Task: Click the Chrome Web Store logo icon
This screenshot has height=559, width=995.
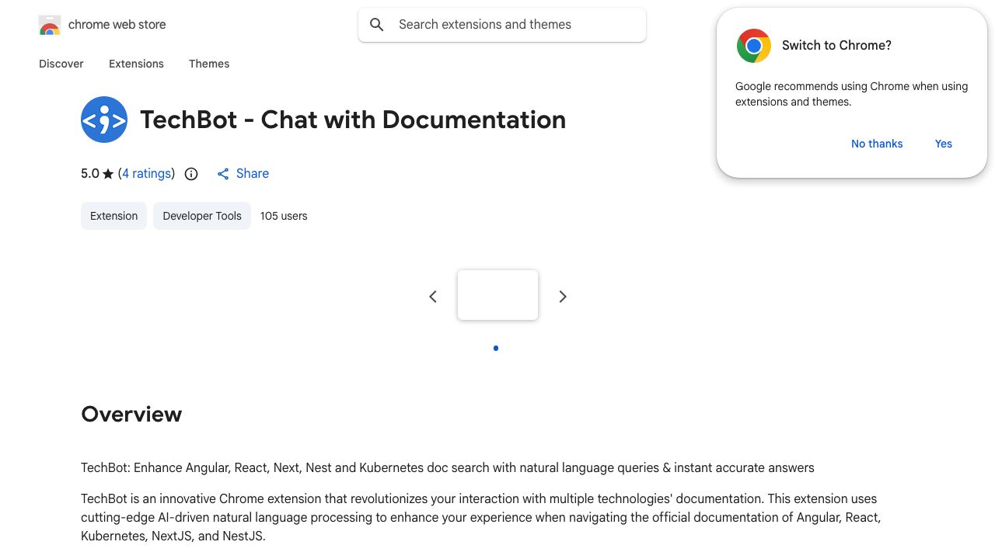Action: [50, 25]
